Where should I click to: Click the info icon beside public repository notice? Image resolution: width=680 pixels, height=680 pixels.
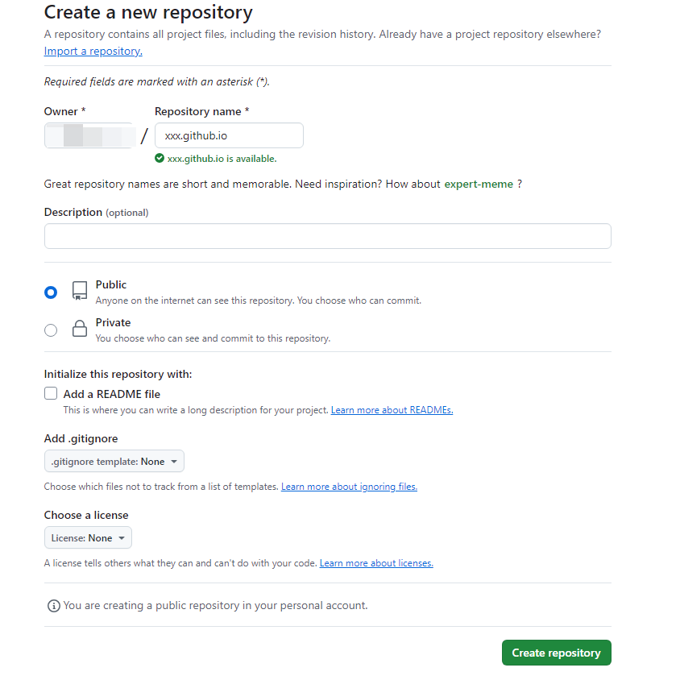point(53,605)
